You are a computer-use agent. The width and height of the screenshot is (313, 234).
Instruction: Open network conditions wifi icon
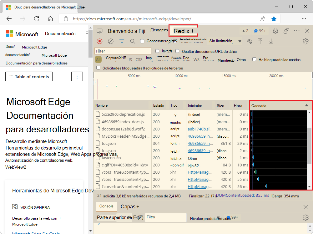[249, 41]
